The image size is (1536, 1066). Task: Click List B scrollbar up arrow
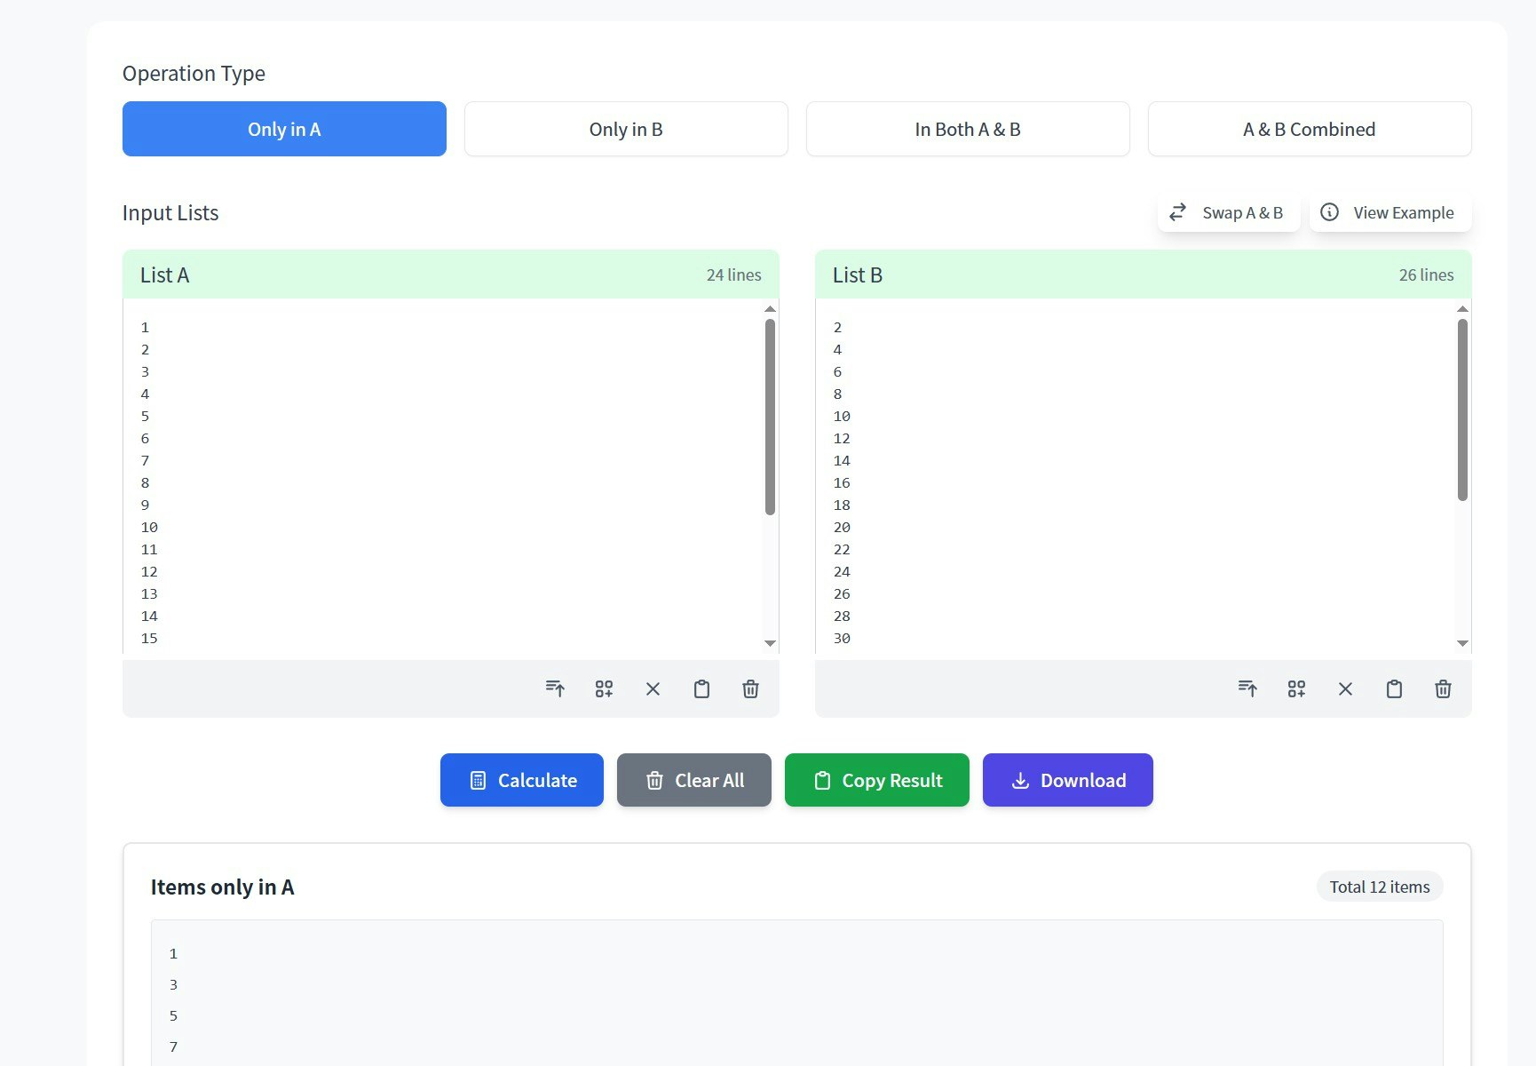[x=1462, y=309]
